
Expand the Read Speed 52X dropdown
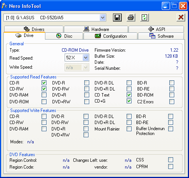86,58
